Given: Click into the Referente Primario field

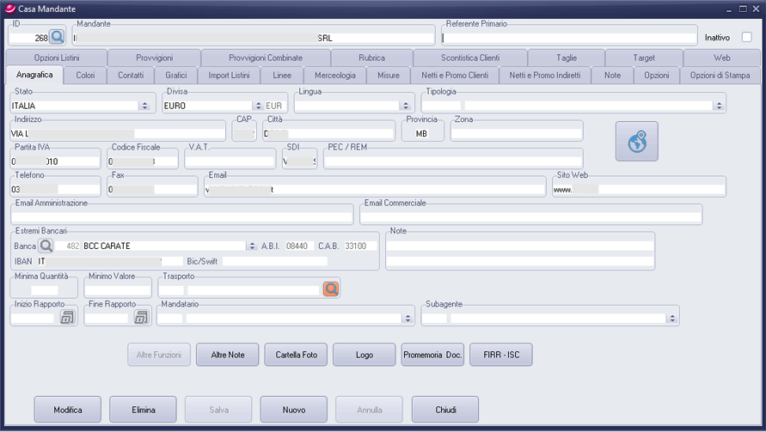Looking at the screenshot, I should click(x=567, y=38).
